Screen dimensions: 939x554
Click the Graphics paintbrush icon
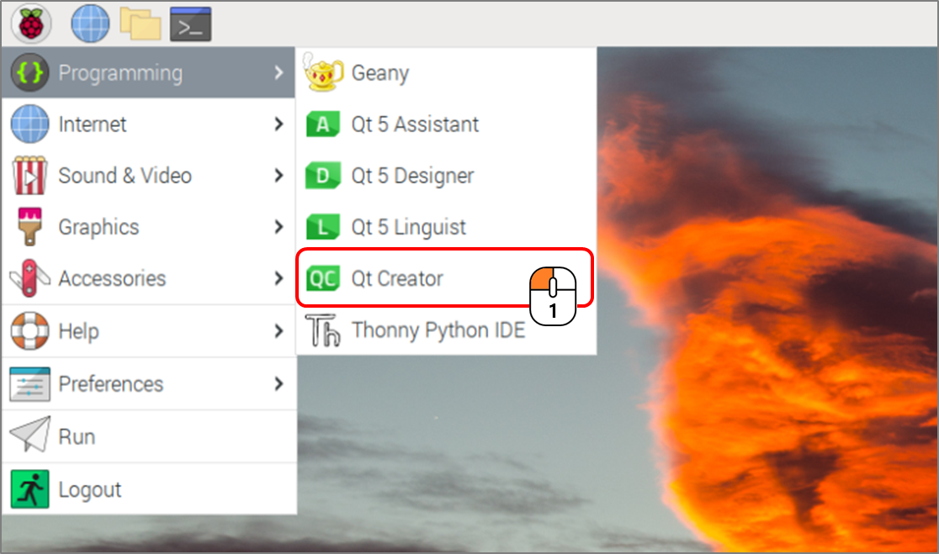(x=30, y=227)
